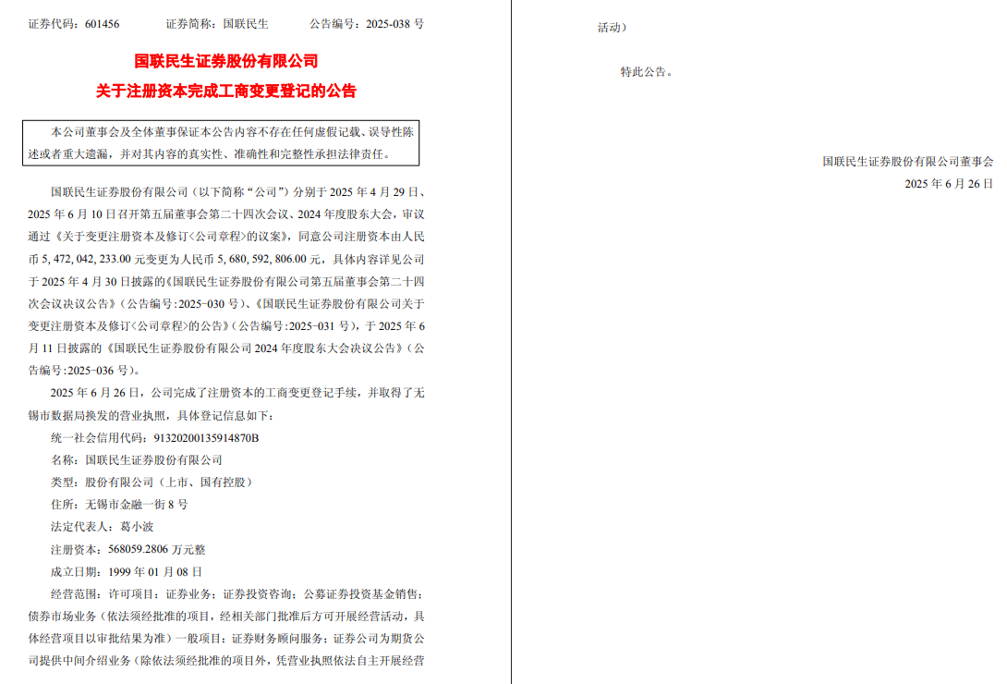Click the amount 5,680,592,806.00 元

point(269,260)
